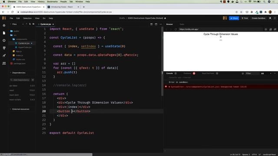Click the split editor view icon
The height and width of the screenshot is (156, 278).
click(152, 24)
